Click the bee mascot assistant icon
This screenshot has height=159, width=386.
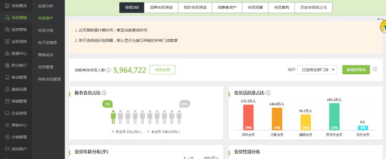382,25
